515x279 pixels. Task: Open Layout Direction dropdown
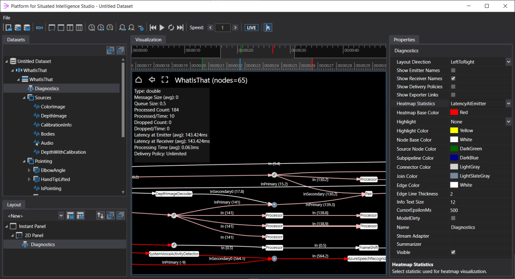[508, 62]
